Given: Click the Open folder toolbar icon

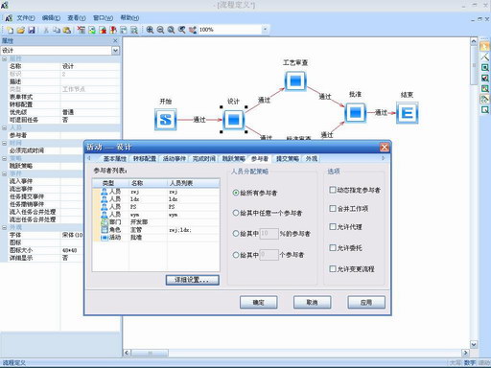Looking at the screenshot, I should coord(21,30).
